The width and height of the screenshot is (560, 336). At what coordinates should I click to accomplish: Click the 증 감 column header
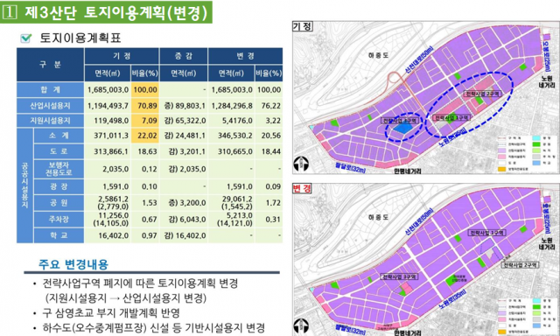[184, 56]
